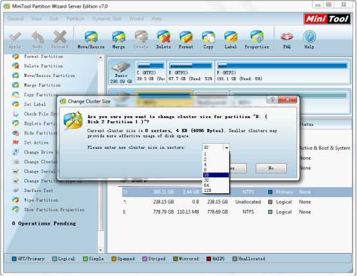Image resolution: width=357 pixels, height=276 pixels.
Task: Choose Set Label in the sidebar
Action: tap(35, 104)
